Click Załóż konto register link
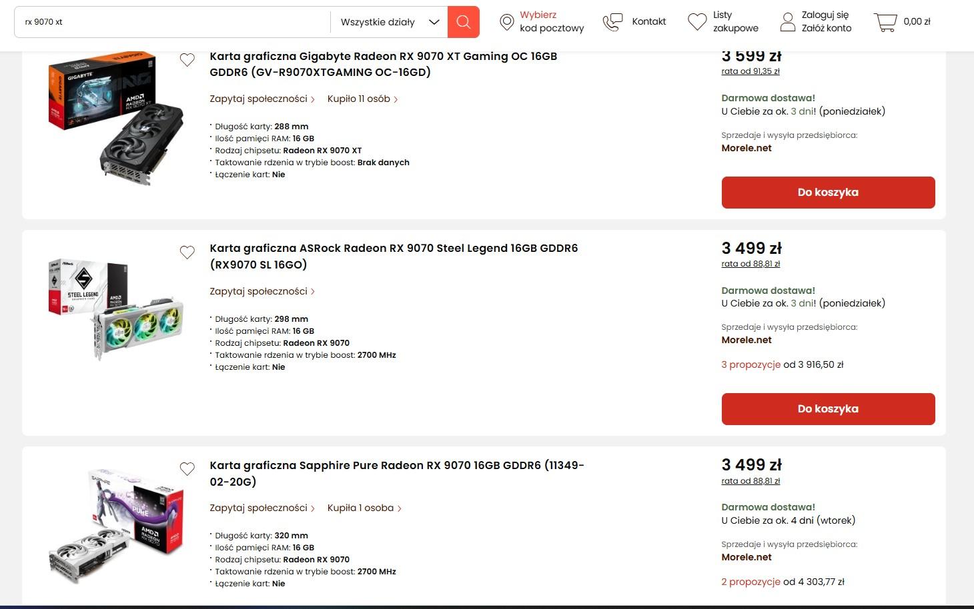Viewport: 974px width, 609px height. (826, 28)
